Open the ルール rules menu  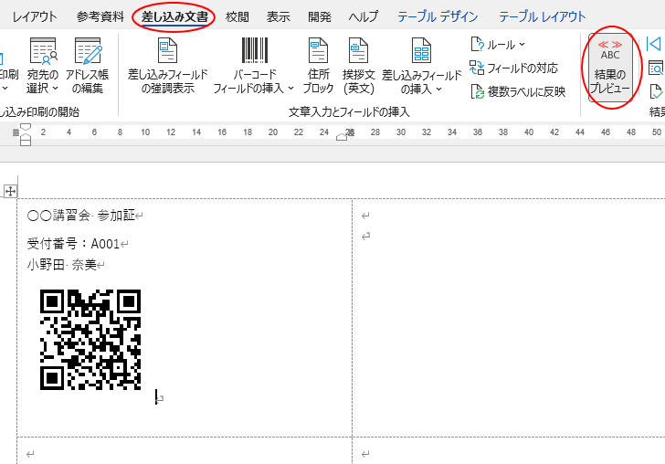tap(498, 44)
